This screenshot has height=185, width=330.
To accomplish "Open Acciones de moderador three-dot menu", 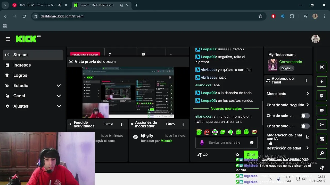I will (183, 124).
